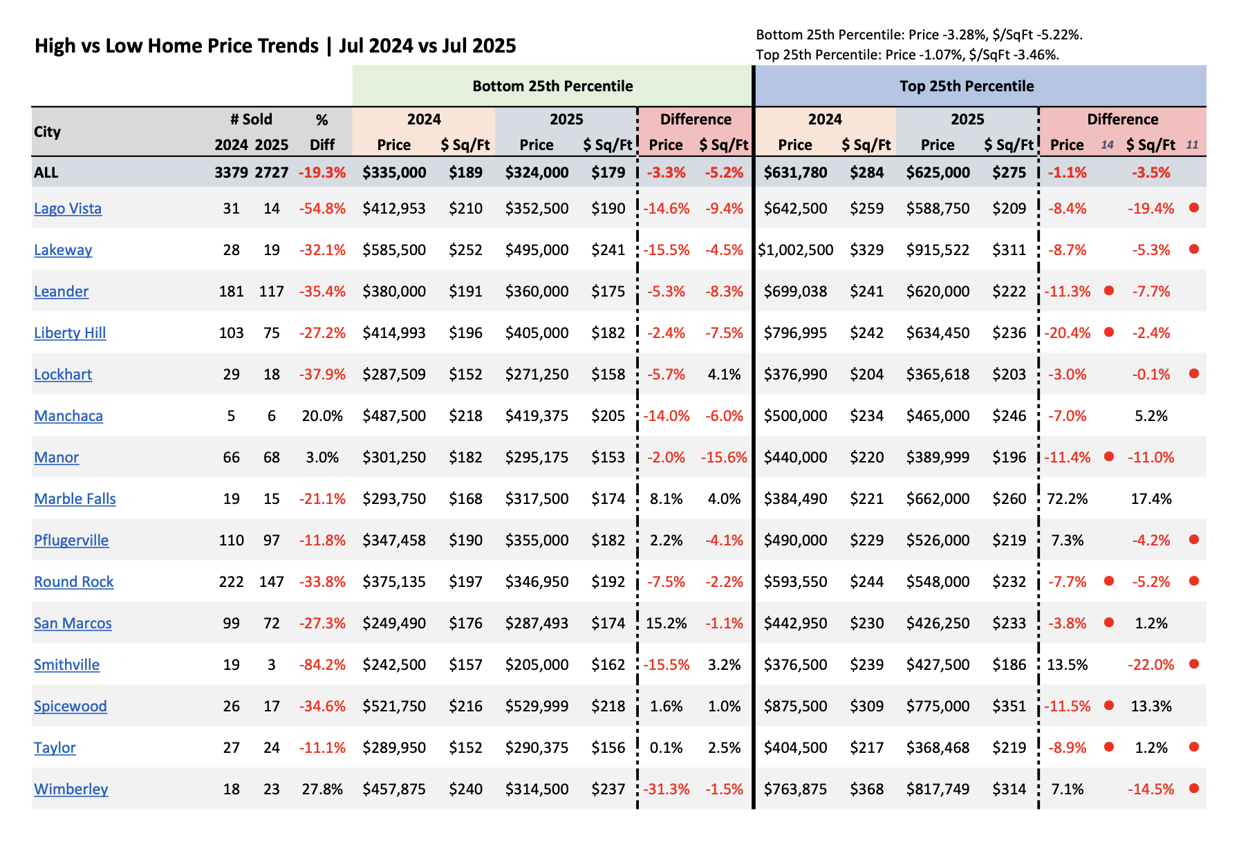
Task: Click the red $/SqFt dot in Lockhart row
Action: [x=1193, y=373]
